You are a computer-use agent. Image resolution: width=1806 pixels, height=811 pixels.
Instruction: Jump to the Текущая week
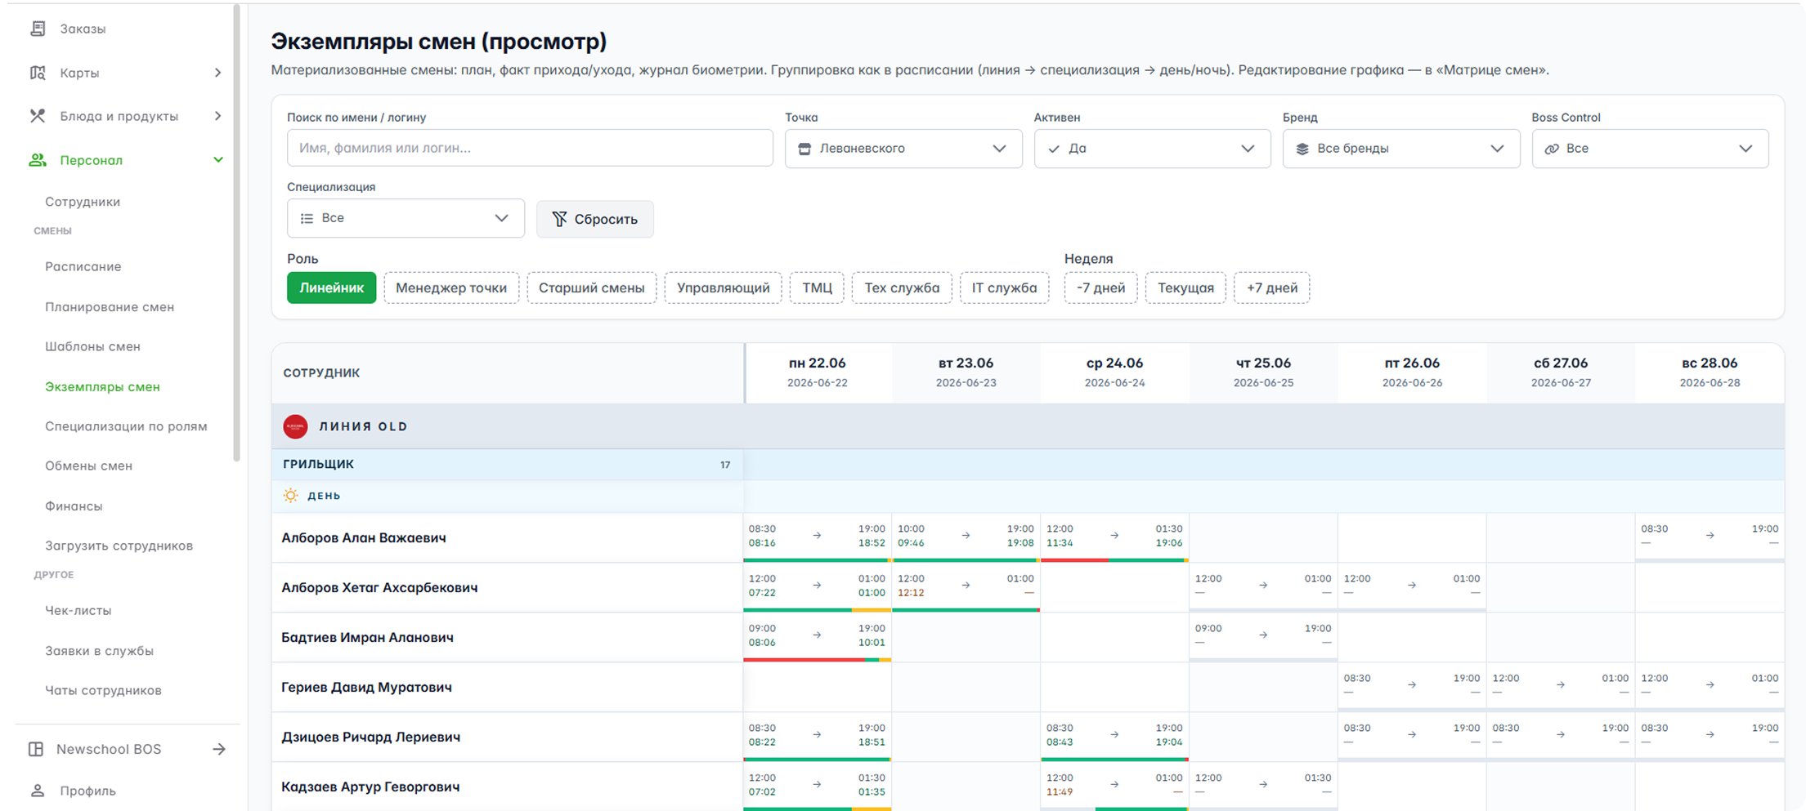pyautogui.click(x=1185, y=287)
